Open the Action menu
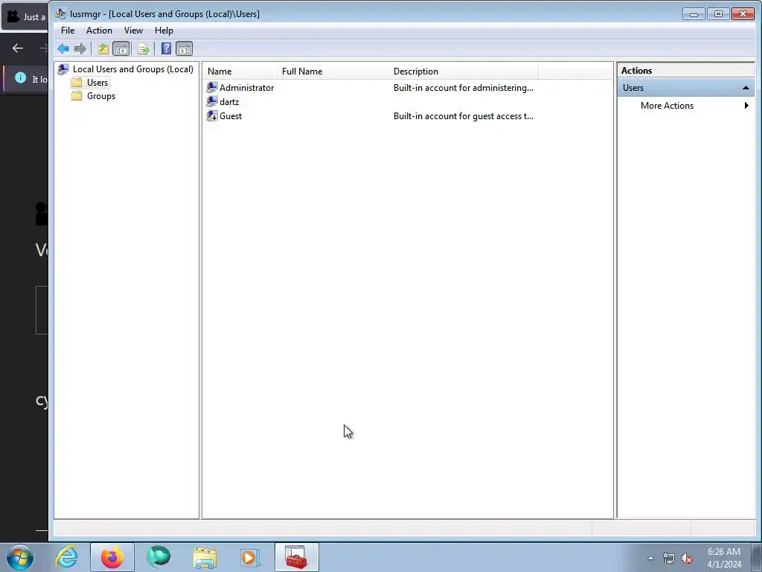This screenshot has height=572, width=762. [99, 30]
